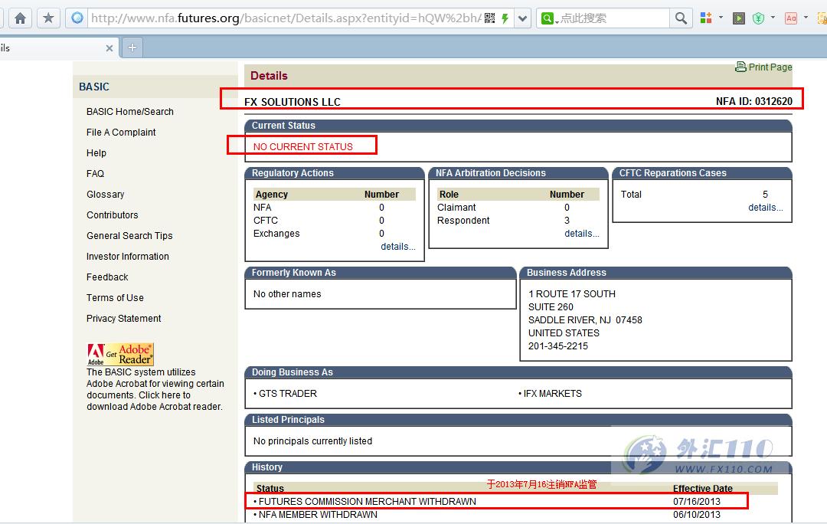Open details link under CFTC Reparations Cases
This screenshot has height=524, width=827.
coord(765,208)
